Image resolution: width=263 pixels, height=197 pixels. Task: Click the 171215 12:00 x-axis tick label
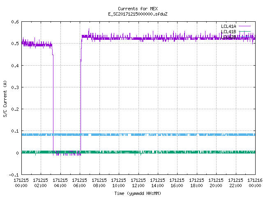(138, 183)
